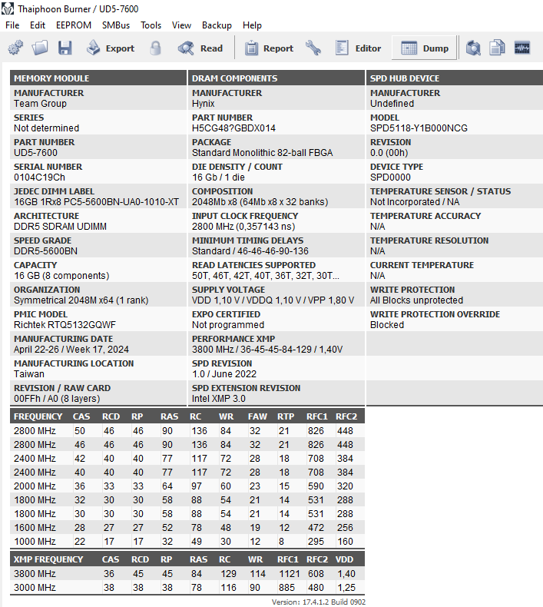Click the Thaiphoon Burner title bar icon

click(x=8, y=8)
